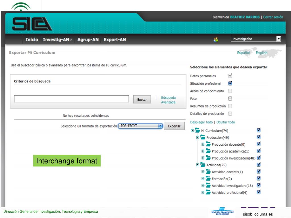Click the SICA logo

click(32, 24)
